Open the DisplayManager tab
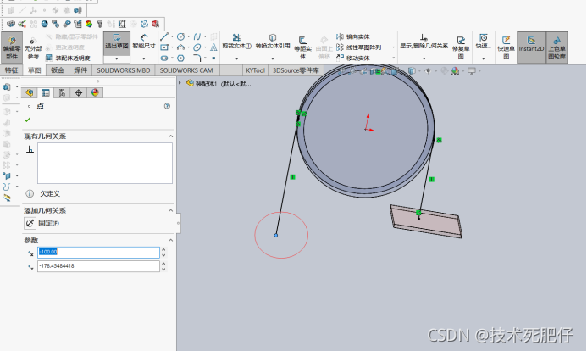Screen dimensions: 587x351 pyautogui.click(x=95, y=92)
